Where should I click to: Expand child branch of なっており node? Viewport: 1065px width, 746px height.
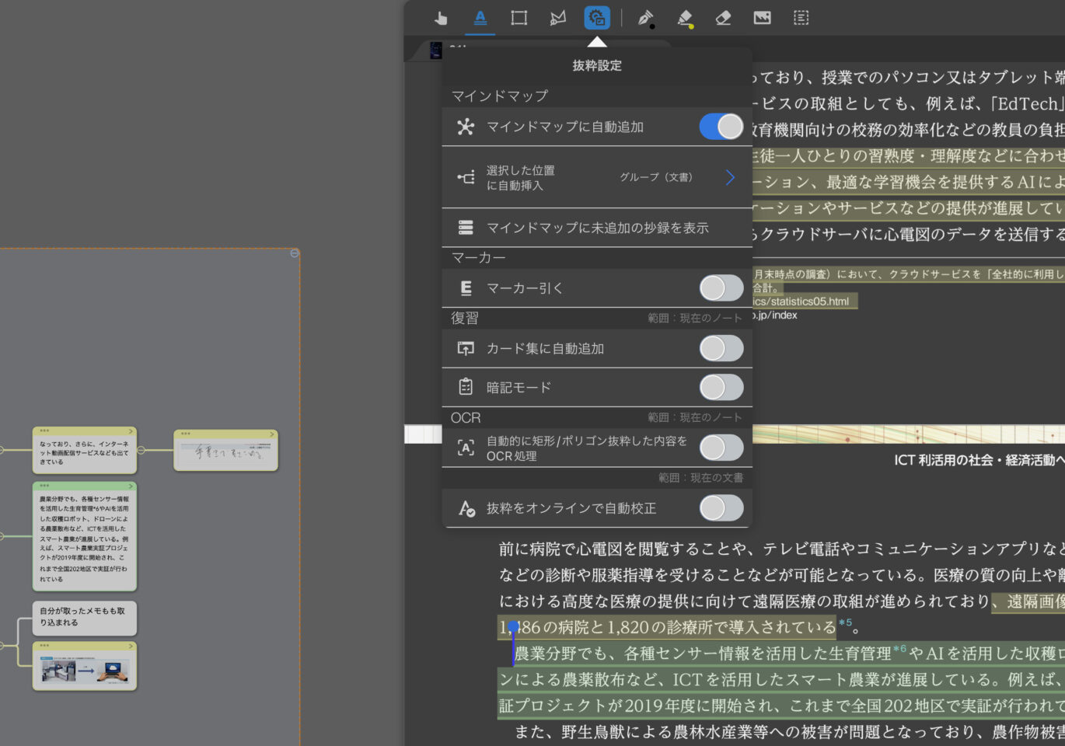(141, 450)
